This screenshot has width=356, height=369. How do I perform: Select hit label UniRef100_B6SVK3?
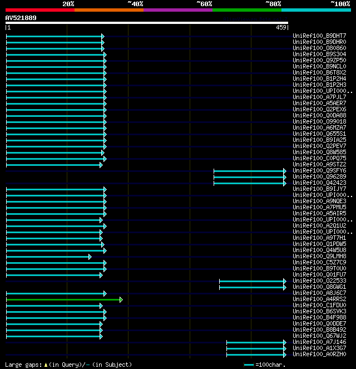point(319,311)
